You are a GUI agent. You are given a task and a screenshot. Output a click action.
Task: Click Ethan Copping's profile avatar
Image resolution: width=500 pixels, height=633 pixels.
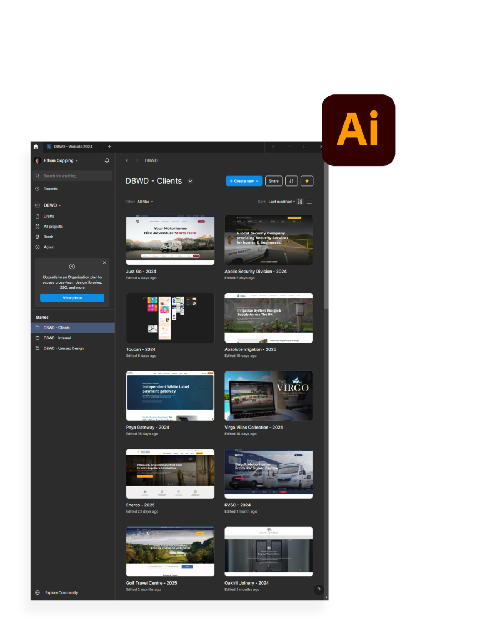(38, 160)
